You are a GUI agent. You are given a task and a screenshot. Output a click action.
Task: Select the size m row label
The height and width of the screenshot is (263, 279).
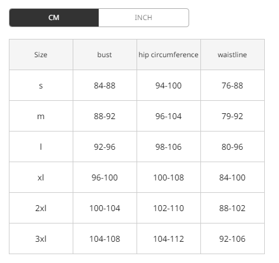41,116
